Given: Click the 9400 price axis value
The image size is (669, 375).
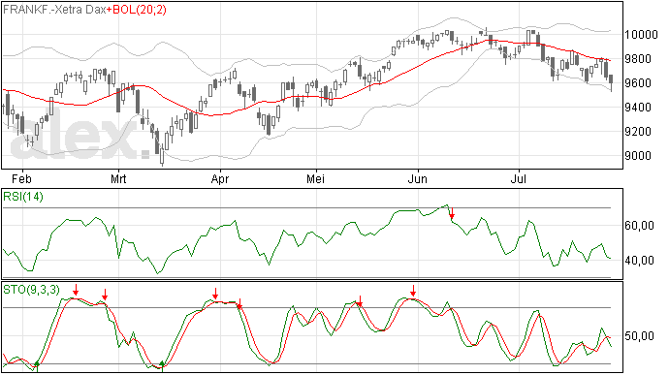Looking at the screenshot, I should 638,108.
